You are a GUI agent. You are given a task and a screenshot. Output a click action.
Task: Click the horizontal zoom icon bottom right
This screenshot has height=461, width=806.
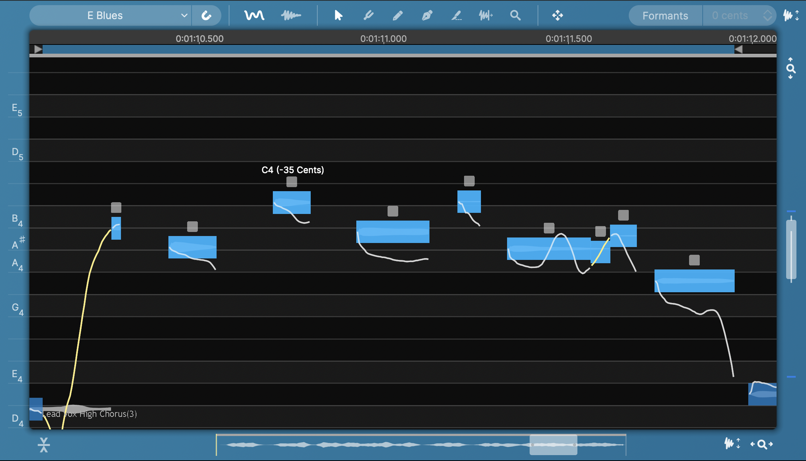(762, 444)
